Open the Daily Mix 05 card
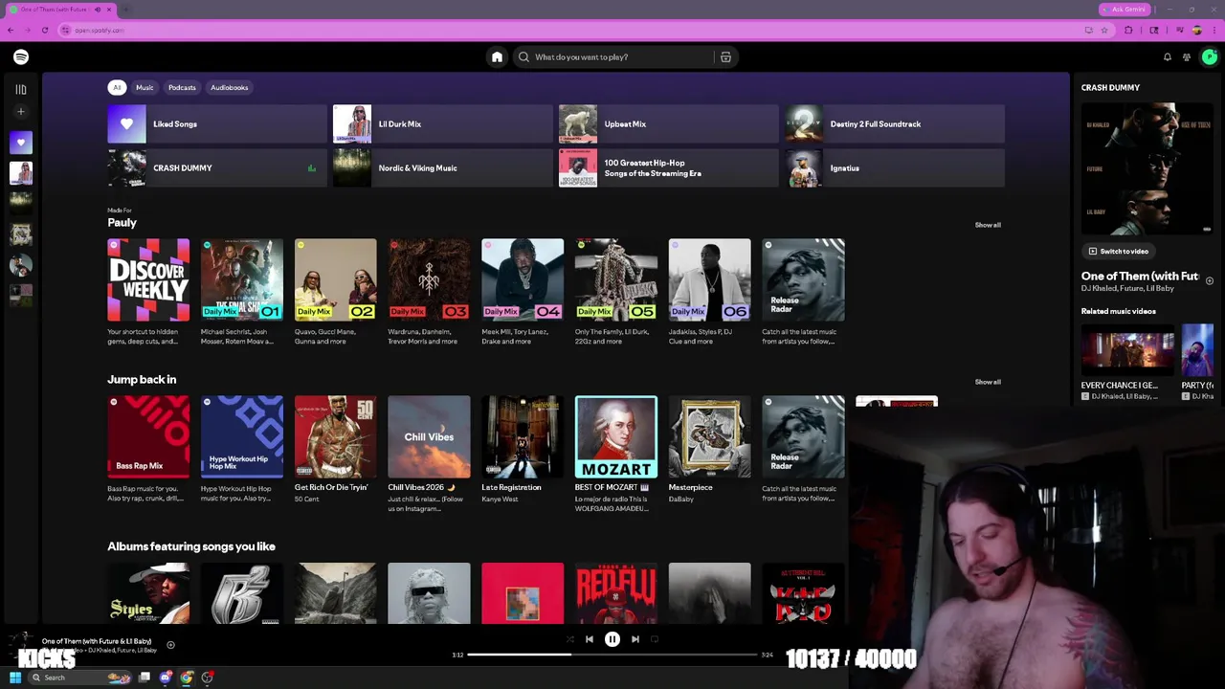 [616, 292]
